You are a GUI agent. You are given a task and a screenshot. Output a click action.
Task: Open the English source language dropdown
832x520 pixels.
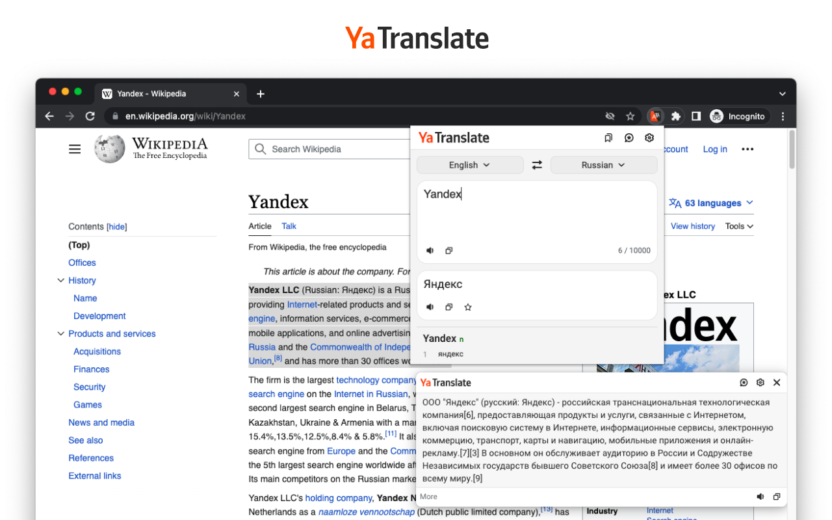[x=470, y=164]
